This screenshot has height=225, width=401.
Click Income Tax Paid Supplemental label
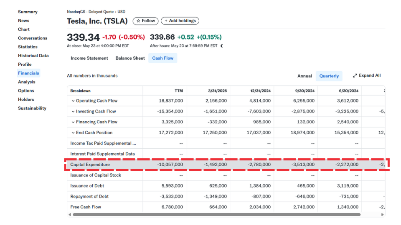(103, 143)
